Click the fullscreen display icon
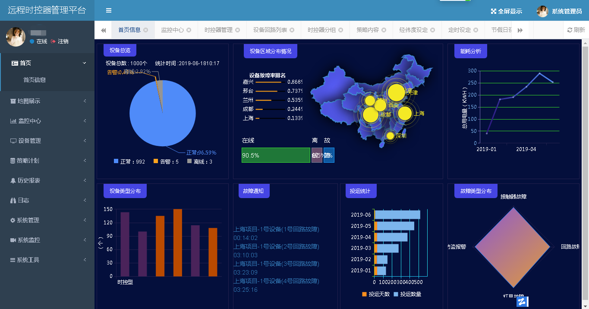The width and height of the screenshot is (589, 309). [x=494, y=11]
